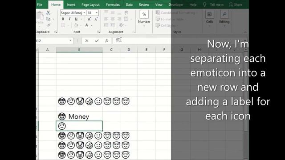
Task: Click the Wrap Text icon
Action: 126,12
